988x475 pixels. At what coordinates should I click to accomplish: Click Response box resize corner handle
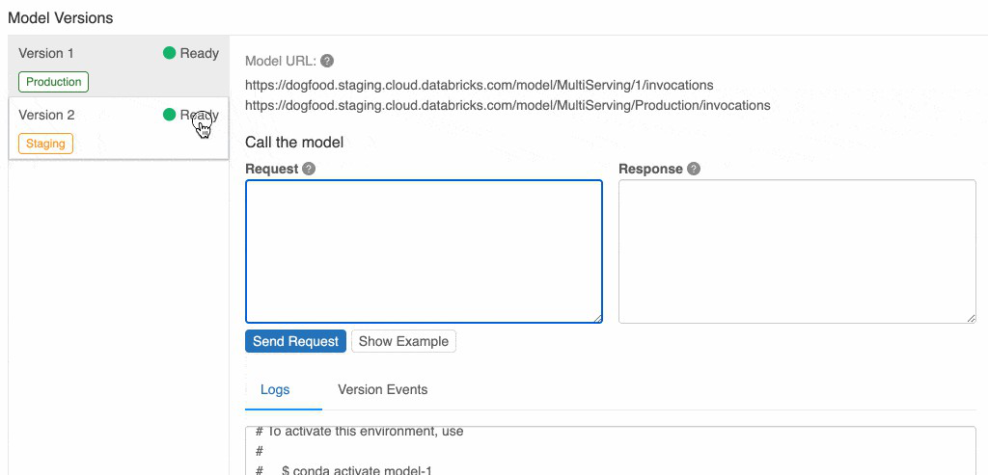pyautogui.click(x=971, y=318)
